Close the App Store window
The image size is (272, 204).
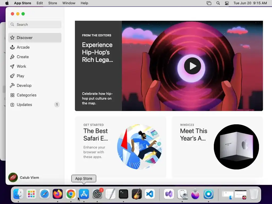pos(12,14)
